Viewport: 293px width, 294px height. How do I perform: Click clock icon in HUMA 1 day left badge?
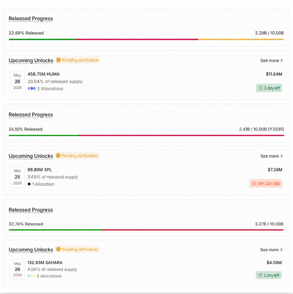tap(260, 88)
